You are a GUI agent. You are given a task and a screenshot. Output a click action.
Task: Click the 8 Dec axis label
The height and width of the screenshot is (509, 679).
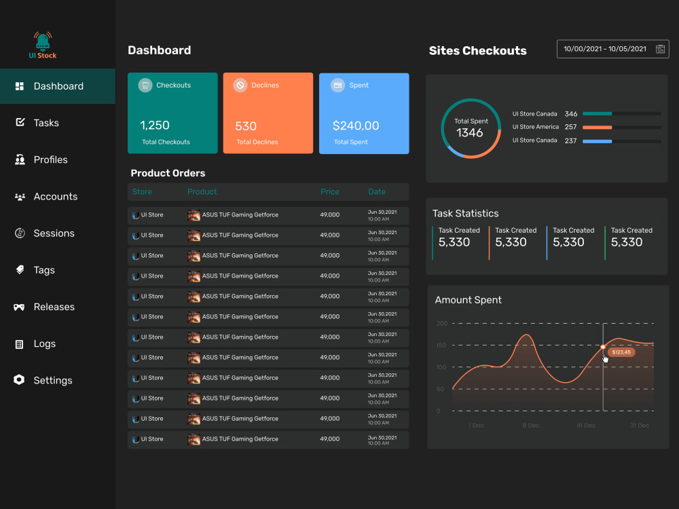click(530, 426)
